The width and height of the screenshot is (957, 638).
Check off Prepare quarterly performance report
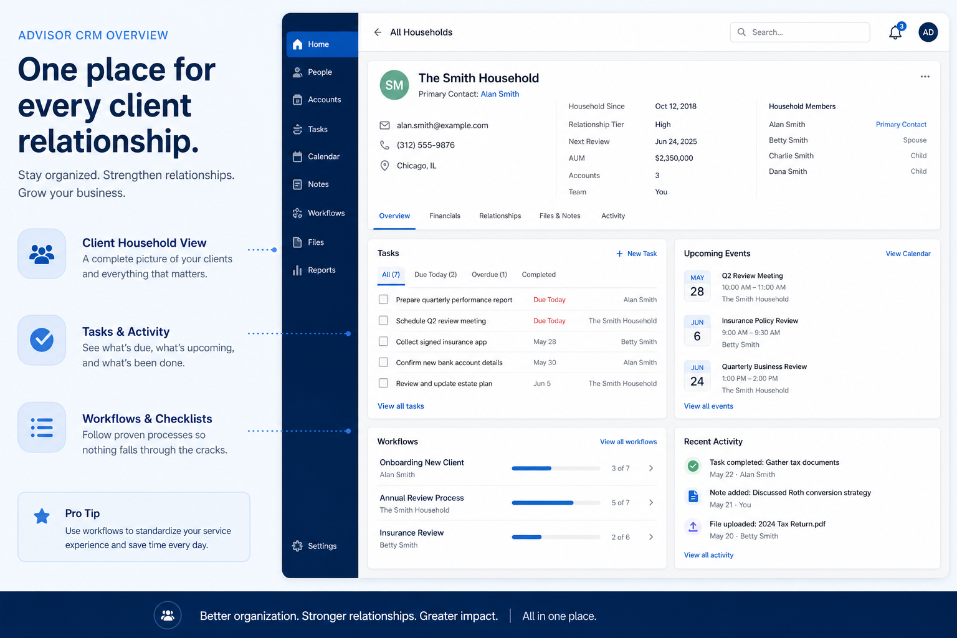384,300
